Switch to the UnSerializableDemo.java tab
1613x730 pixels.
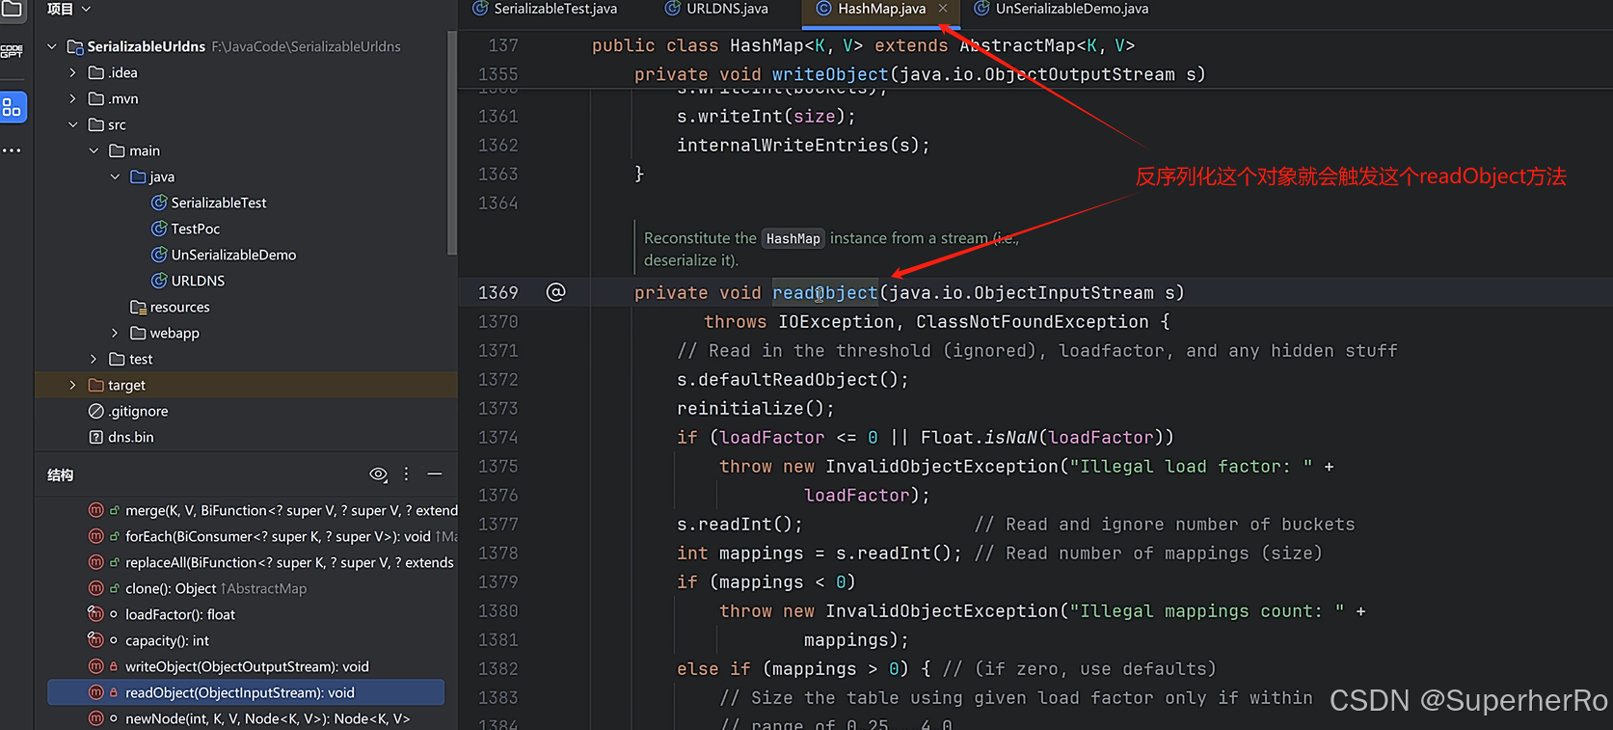(1062, 9)
